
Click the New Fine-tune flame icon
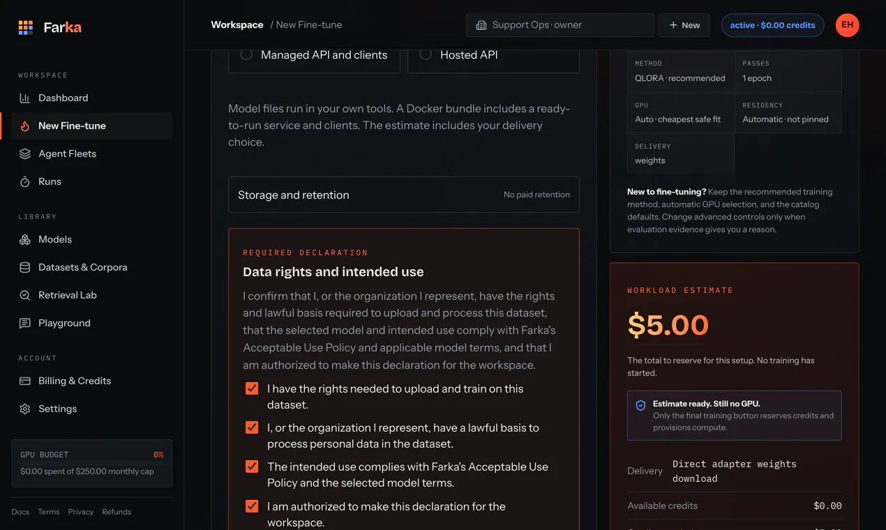(x=24, y=126)
